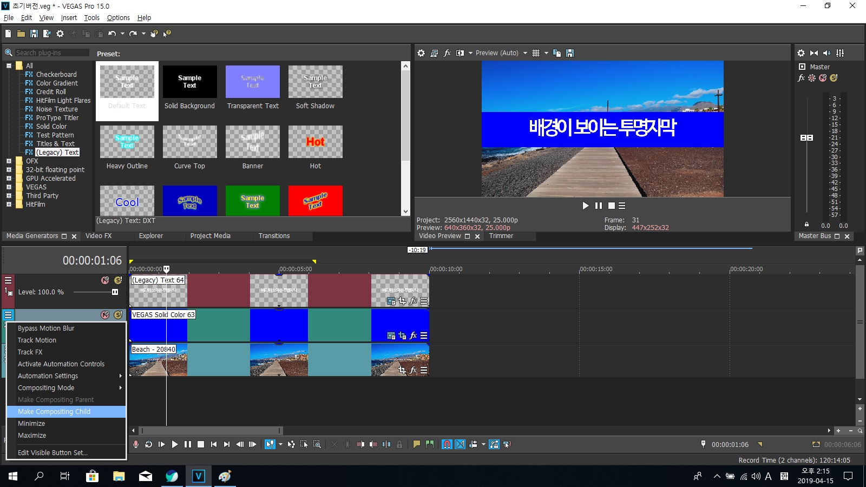Click the Record microphone button
The image size is (866, 487).
tap(136, 444)
